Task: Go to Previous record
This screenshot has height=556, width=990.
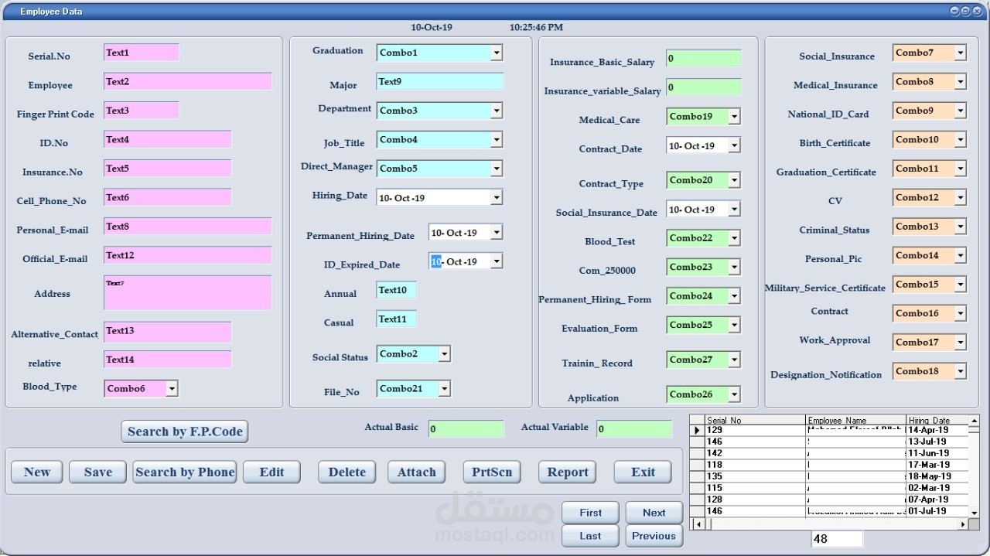Action: (x=654, y=536)
